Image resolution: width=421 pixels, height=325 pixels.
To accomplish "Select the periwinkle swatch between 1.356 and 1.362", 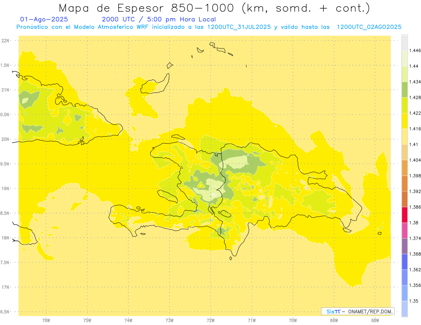I will (405, 277).
